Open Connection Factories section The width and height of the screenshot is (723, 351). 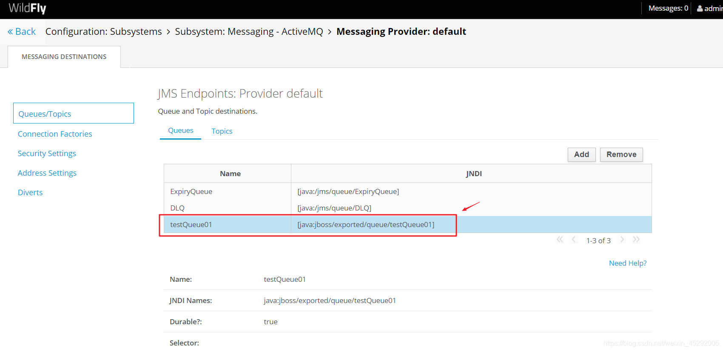[x=55, y=134]
